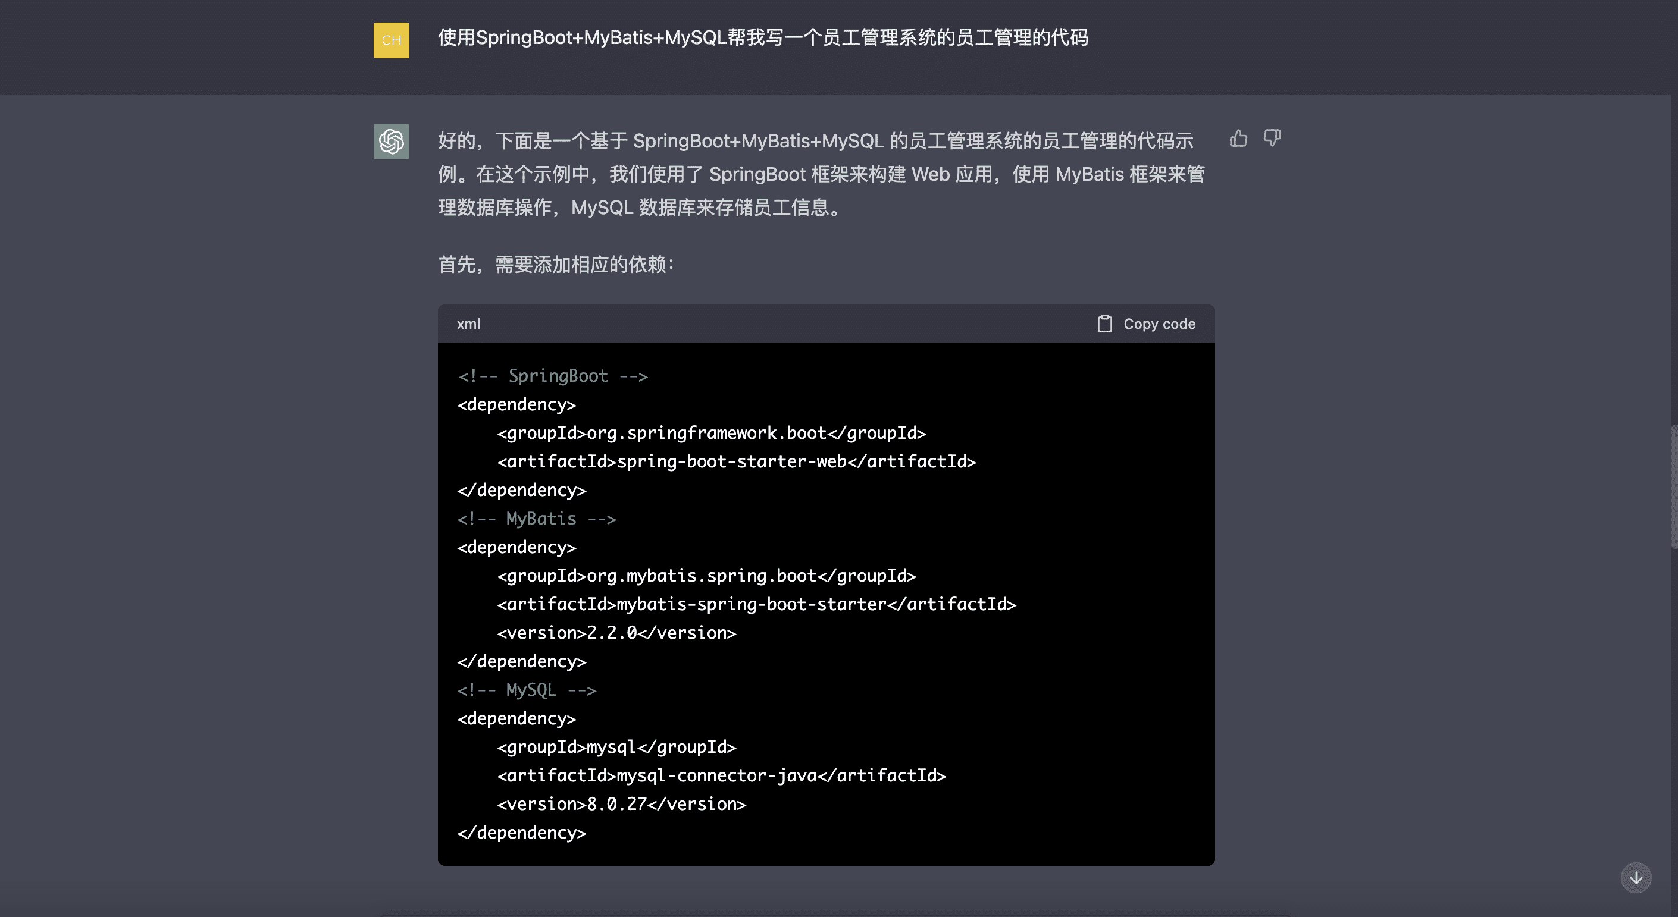This screenshot has width=1678, height=917.
Task: Click the version 8.0.27 code line
Action: click(x=621, y=804)
